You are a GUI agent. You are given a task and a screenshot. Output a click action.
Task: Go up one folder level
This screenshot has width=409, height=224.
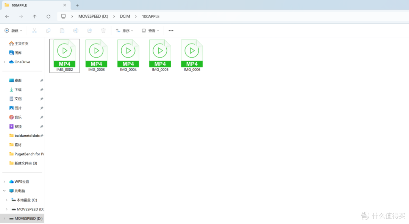pyautogui.click(x=34, y=16)
